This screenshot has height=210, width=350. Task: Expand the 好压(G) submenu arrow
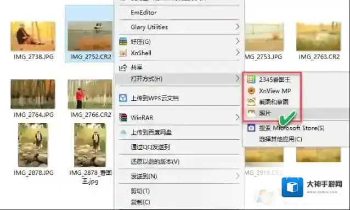point(238,41)
